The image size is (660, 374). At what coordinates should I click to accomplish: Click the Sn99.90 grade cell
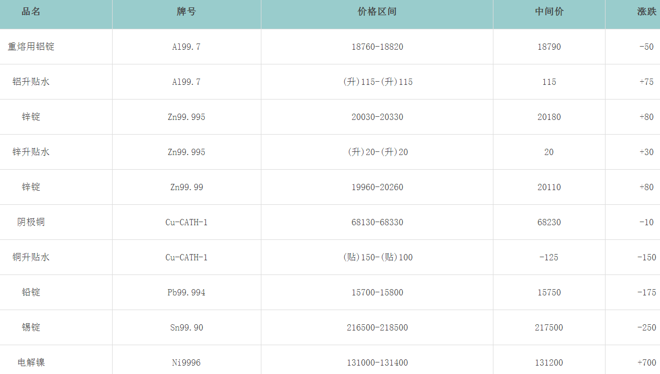(186, 327)
